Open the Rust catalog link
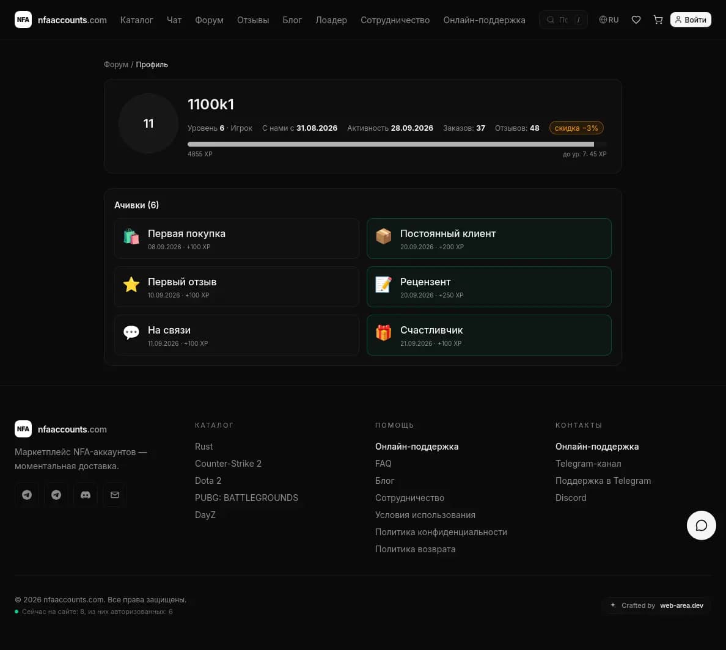The height and width of the screenshot is (650, 726). (x=204, y=447)
